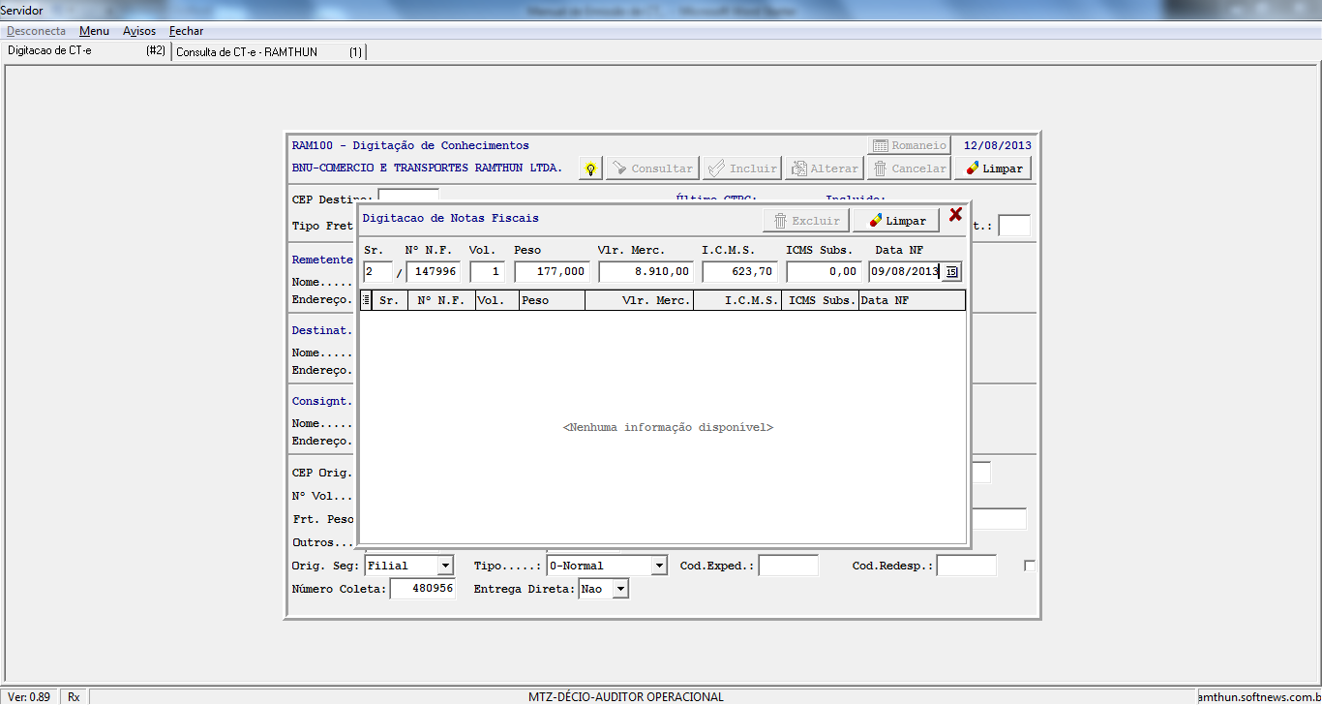Screen dimensions: 1322x705
Task: Click the Vol. grid column header
Action: pyautogui.click(x=497, y=300)
